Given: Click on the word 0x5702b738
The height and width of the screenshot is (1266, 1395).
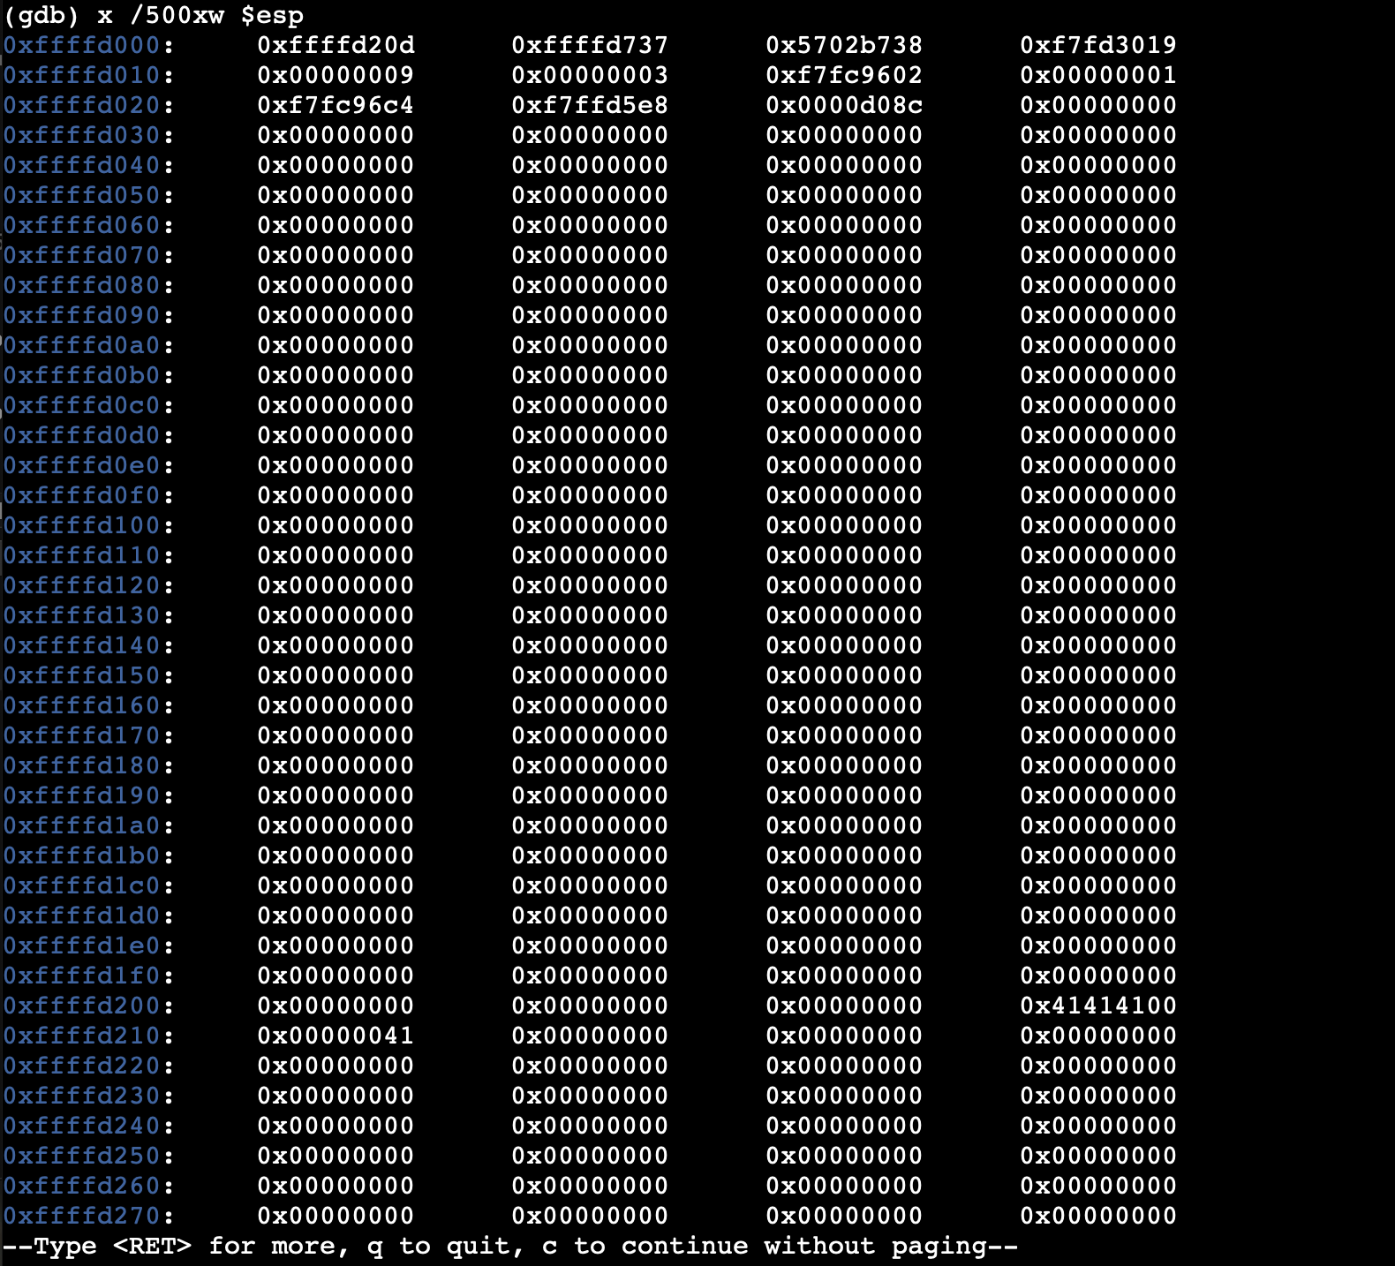Looking at the screenshot, I should pos(844,45).
